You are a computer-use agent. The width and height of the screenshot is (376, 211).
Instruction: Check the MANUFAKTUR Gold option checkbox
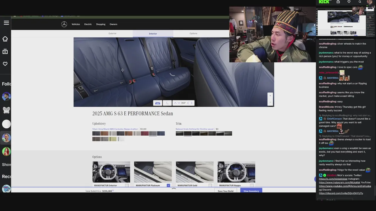pyautogui.click(x=210, y=186)
